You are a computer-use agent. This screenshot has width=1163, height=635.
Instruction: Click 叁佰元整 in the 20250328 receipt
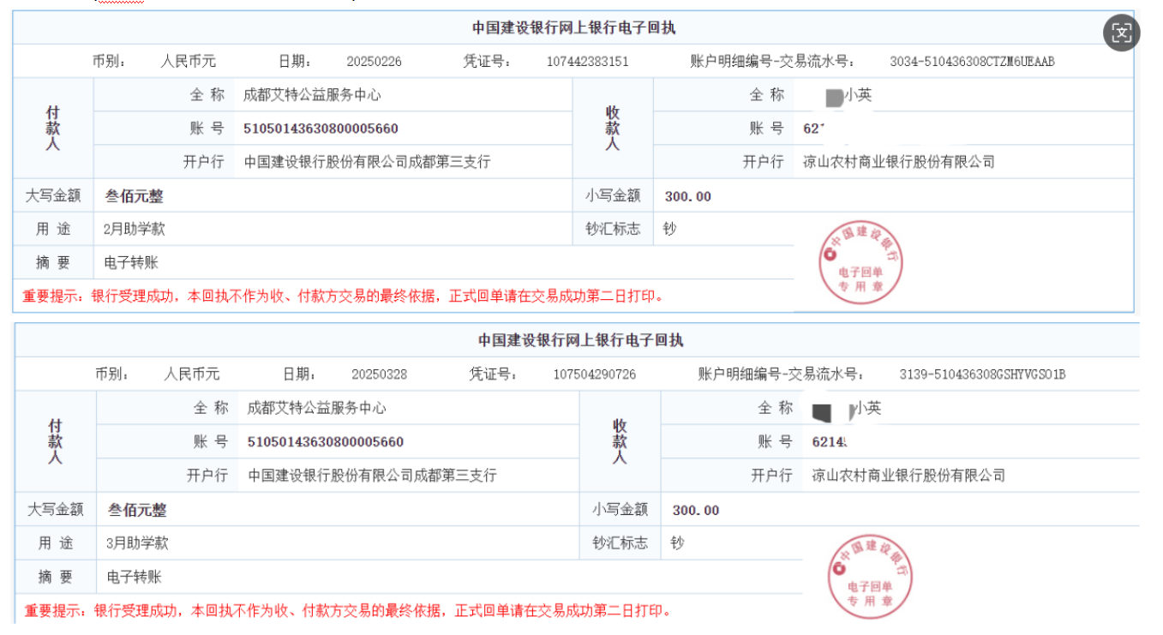tap(137, 510)
